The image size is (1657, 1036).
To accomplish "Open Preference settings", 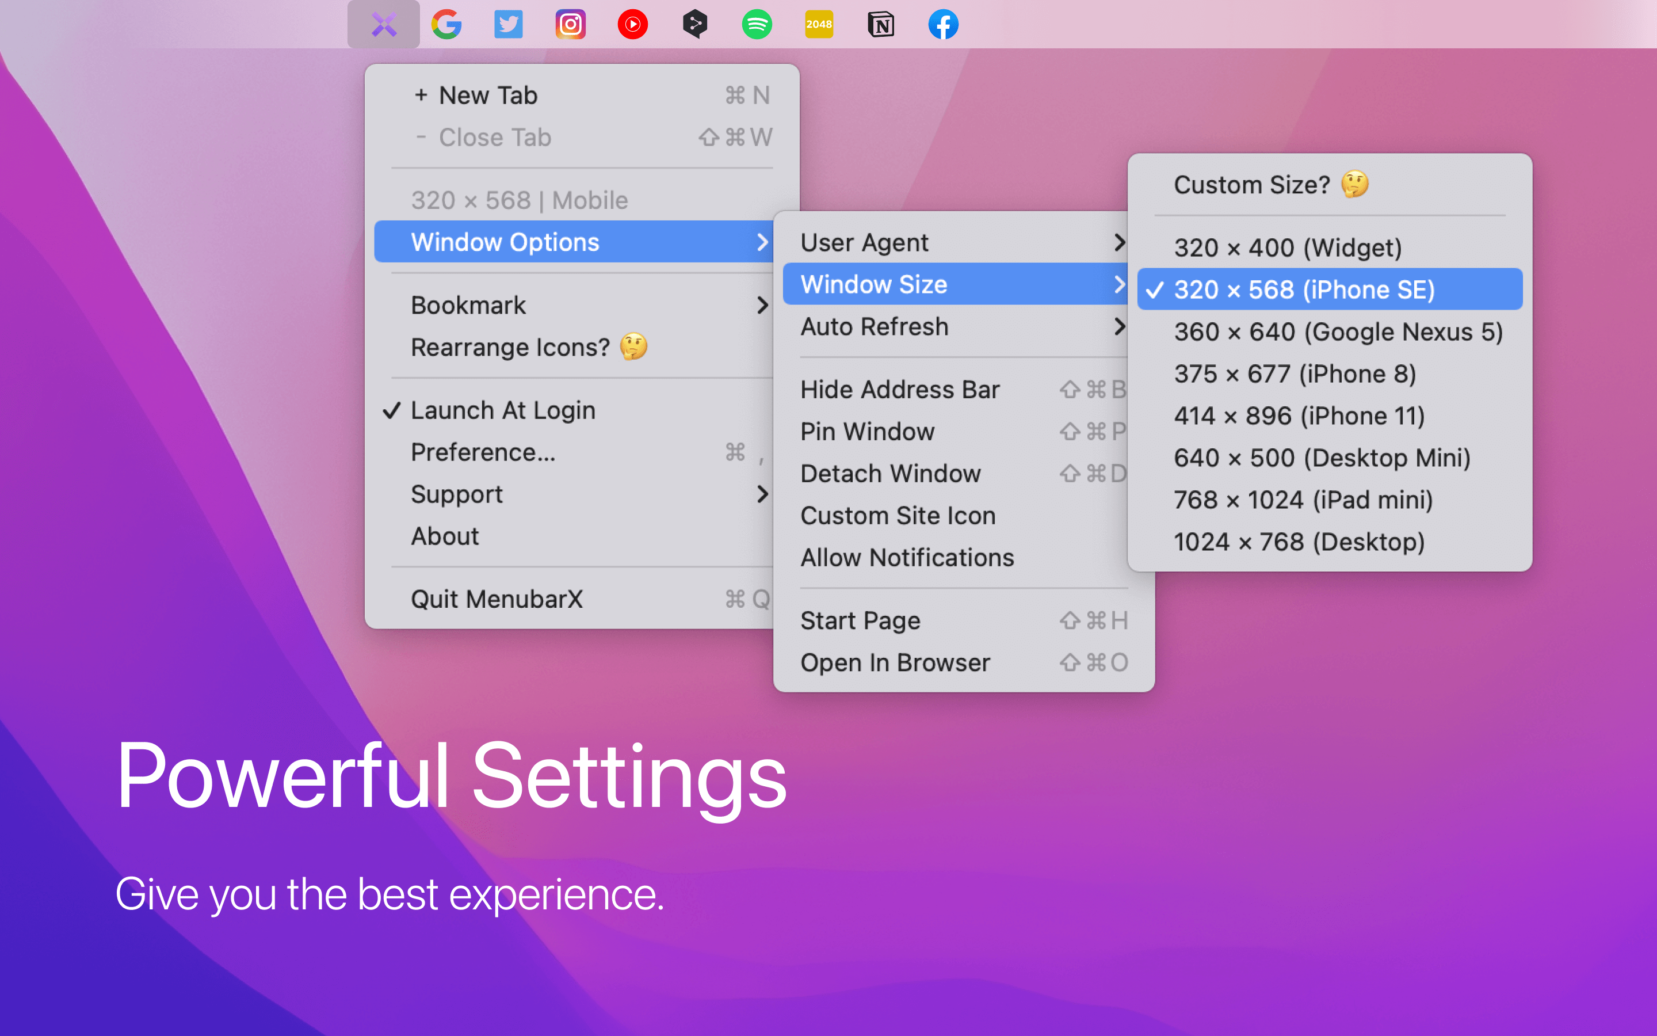I will pos(483,452).
